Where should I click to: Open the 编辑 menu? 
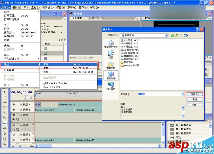click(x=17, y=7)
